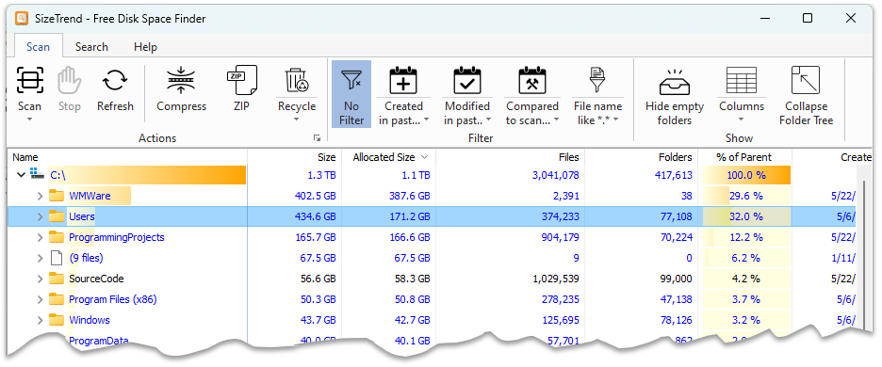
Task: Click the 100.0 % parent bar for C:\
Action: (746, 175)
